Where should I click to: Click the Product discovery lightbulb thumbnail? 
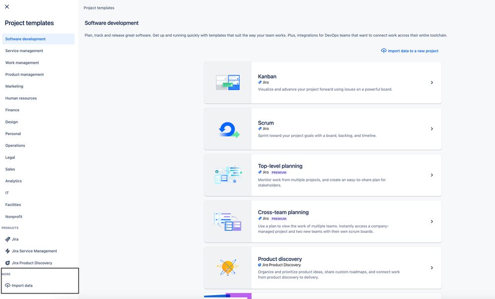(x=227, y=267)
